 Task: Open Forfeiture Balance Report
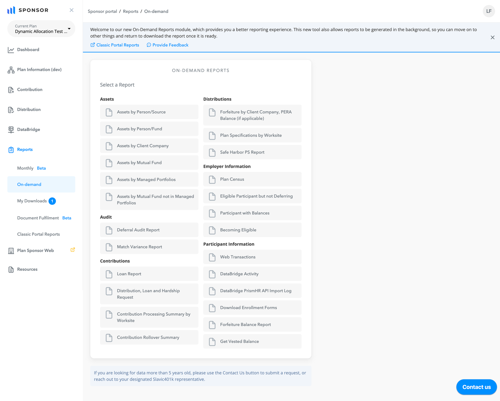pyautogui.click(x=252, y=324)
